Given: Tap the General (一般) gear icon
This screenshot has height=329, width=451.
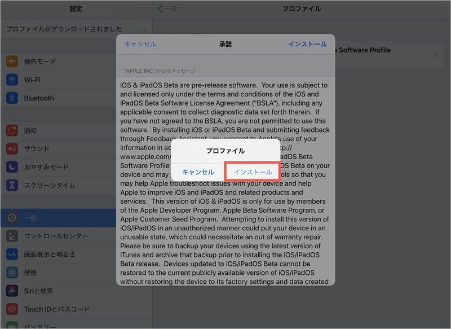Looking at the screenshot, I should coord(12,218).
